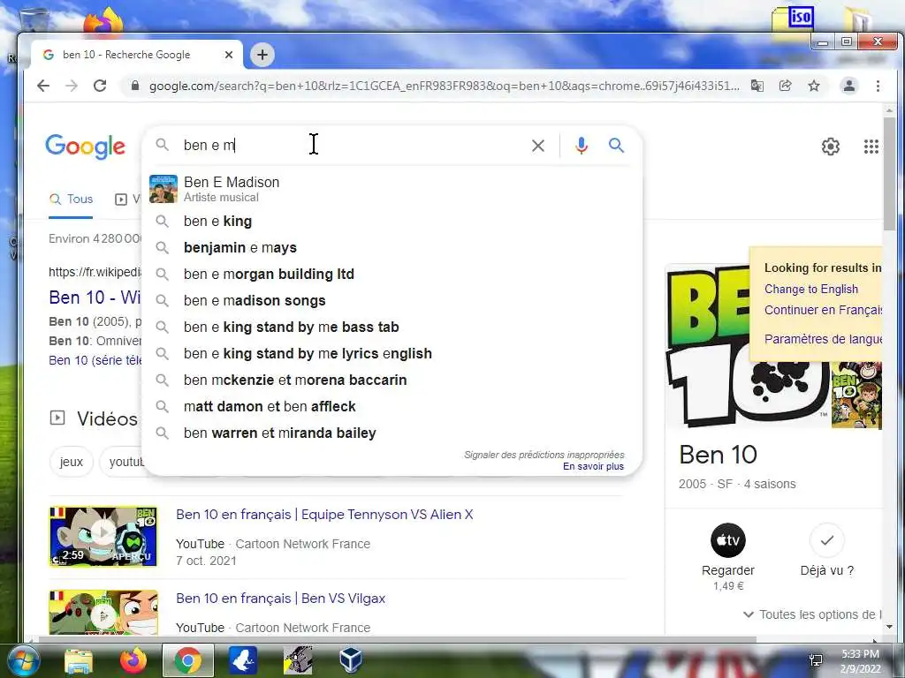Screen dimensions: 905x678
Task: Open the VirtualBox cube icon in taskbar
Action: (350, 660)
